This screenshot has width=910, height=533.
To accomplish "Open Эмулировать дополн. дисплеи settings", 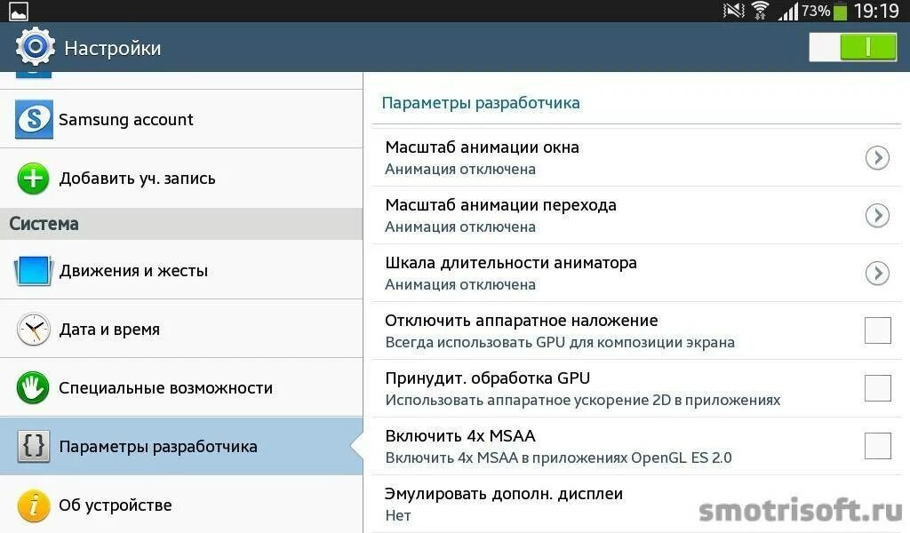I will click(533, 503).
